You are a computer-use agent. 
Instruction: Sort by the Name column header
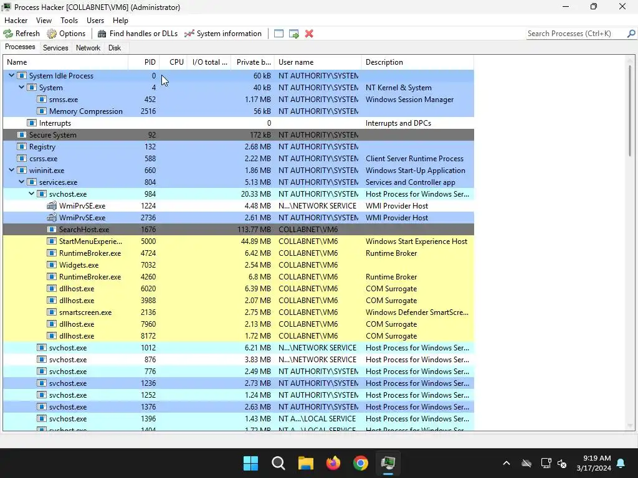(x=65, y=62)
